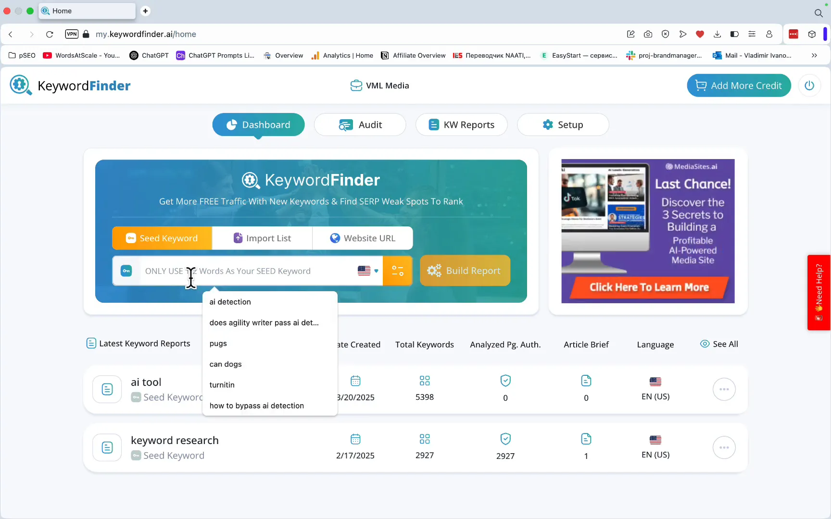Click the VML Media workspace briefcase icon
Viewport: 831px width, 519px height.
356,86
